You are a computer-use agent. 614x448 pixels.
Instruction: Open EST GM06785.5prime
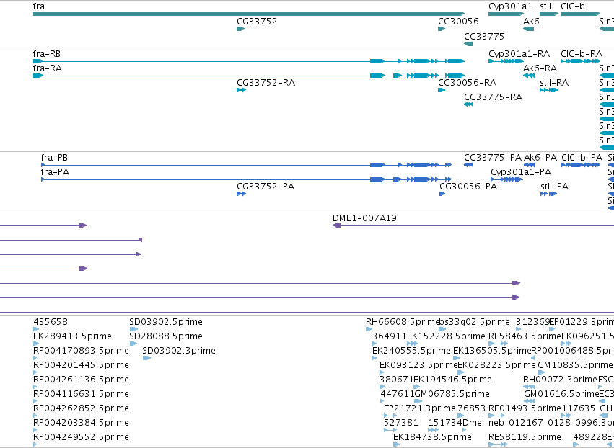point(418,401)
